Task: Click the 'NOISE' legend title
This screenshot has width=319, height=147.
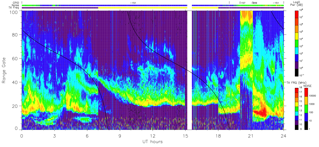Action: click(308, 86)
